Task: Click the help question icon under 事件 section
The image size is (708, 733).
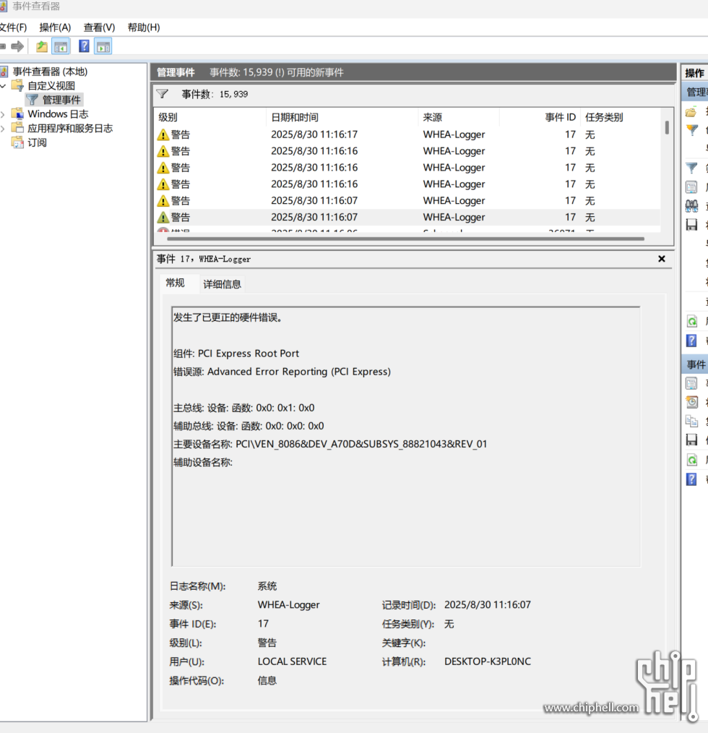Action: [691, 479]
